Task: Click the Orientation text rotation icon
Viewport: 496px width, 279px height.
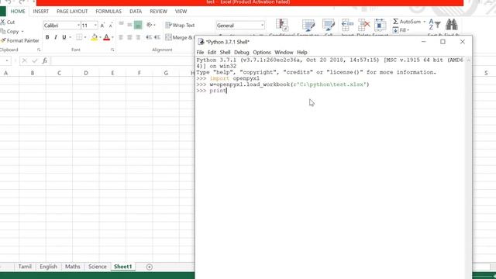Action: click(x=150, y=25)
